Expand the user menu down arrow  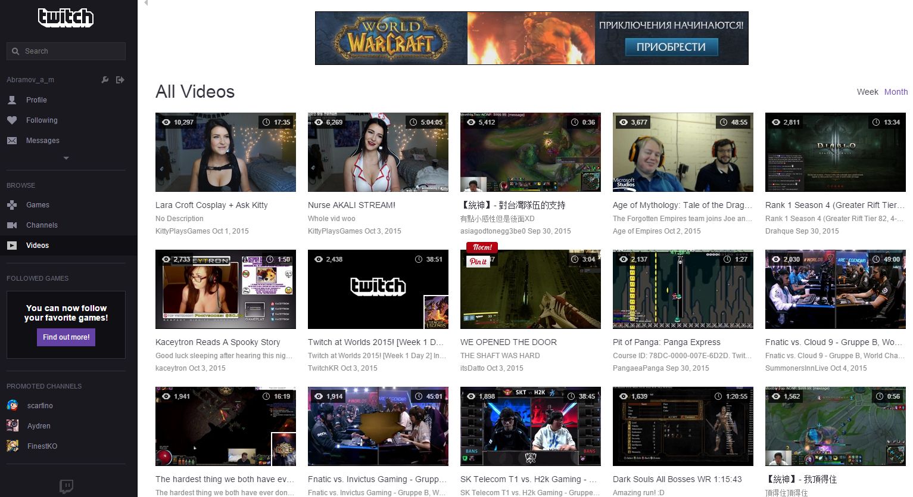(x=66, y=158)
